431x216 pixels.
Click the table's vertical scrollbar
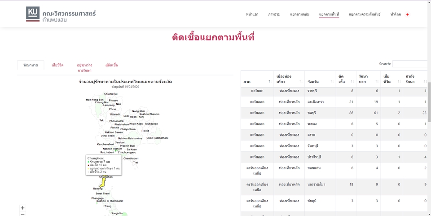pyautogui.click(x=429, y=102)
